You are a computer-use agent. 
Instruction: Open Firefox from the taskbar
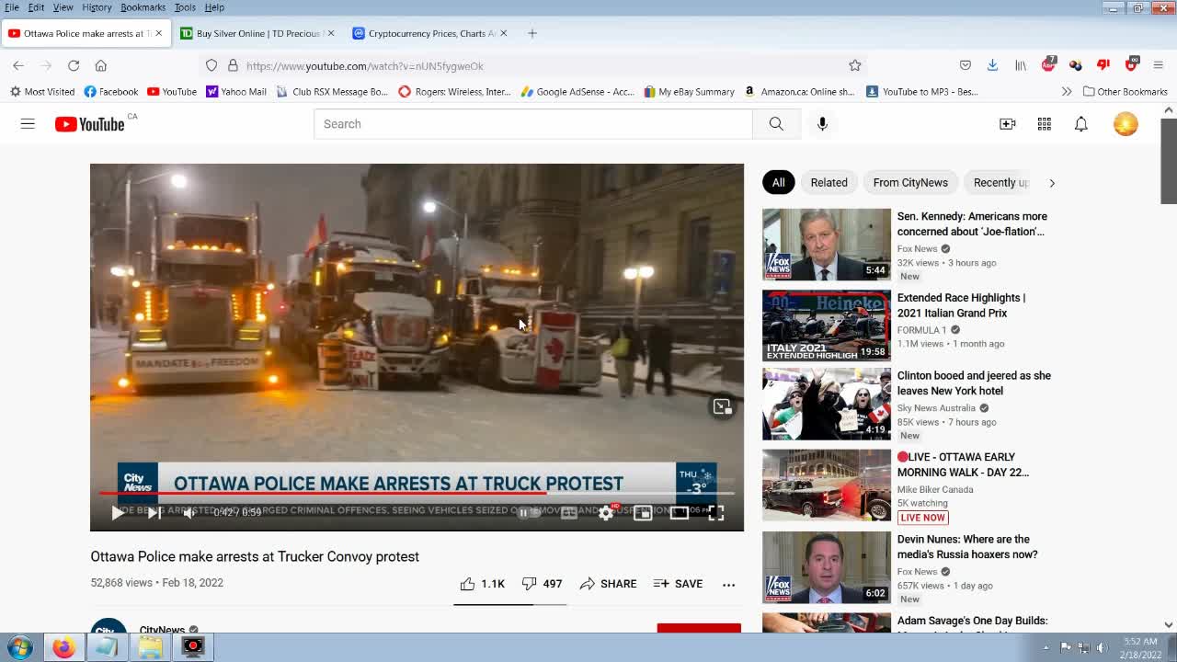pyautogui.click(x=63, y=647)
